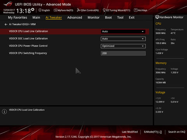The height and width of the screenshot is (140, 187).
Task: Open the VDDCR CPU Power Phase Control dropdown
Action: 123,46
